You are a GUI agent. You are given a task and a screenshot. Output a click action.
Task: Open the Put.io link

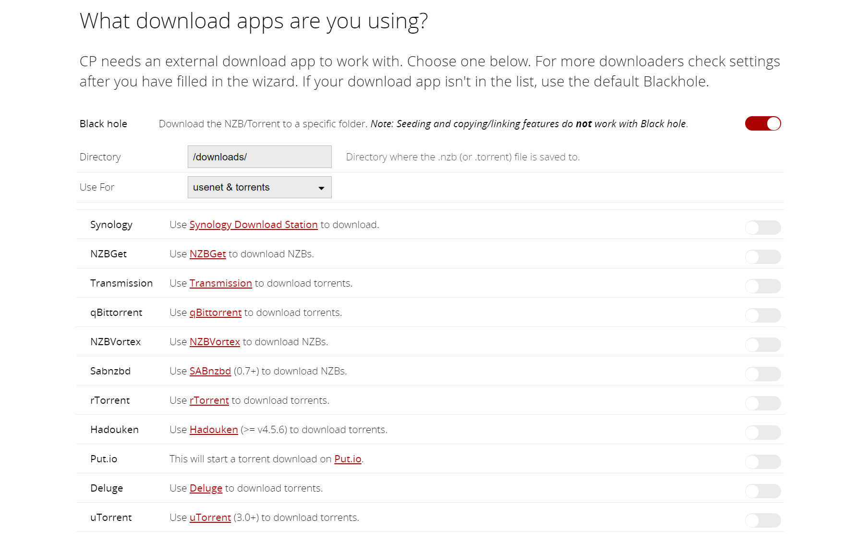tap(348, 459)
